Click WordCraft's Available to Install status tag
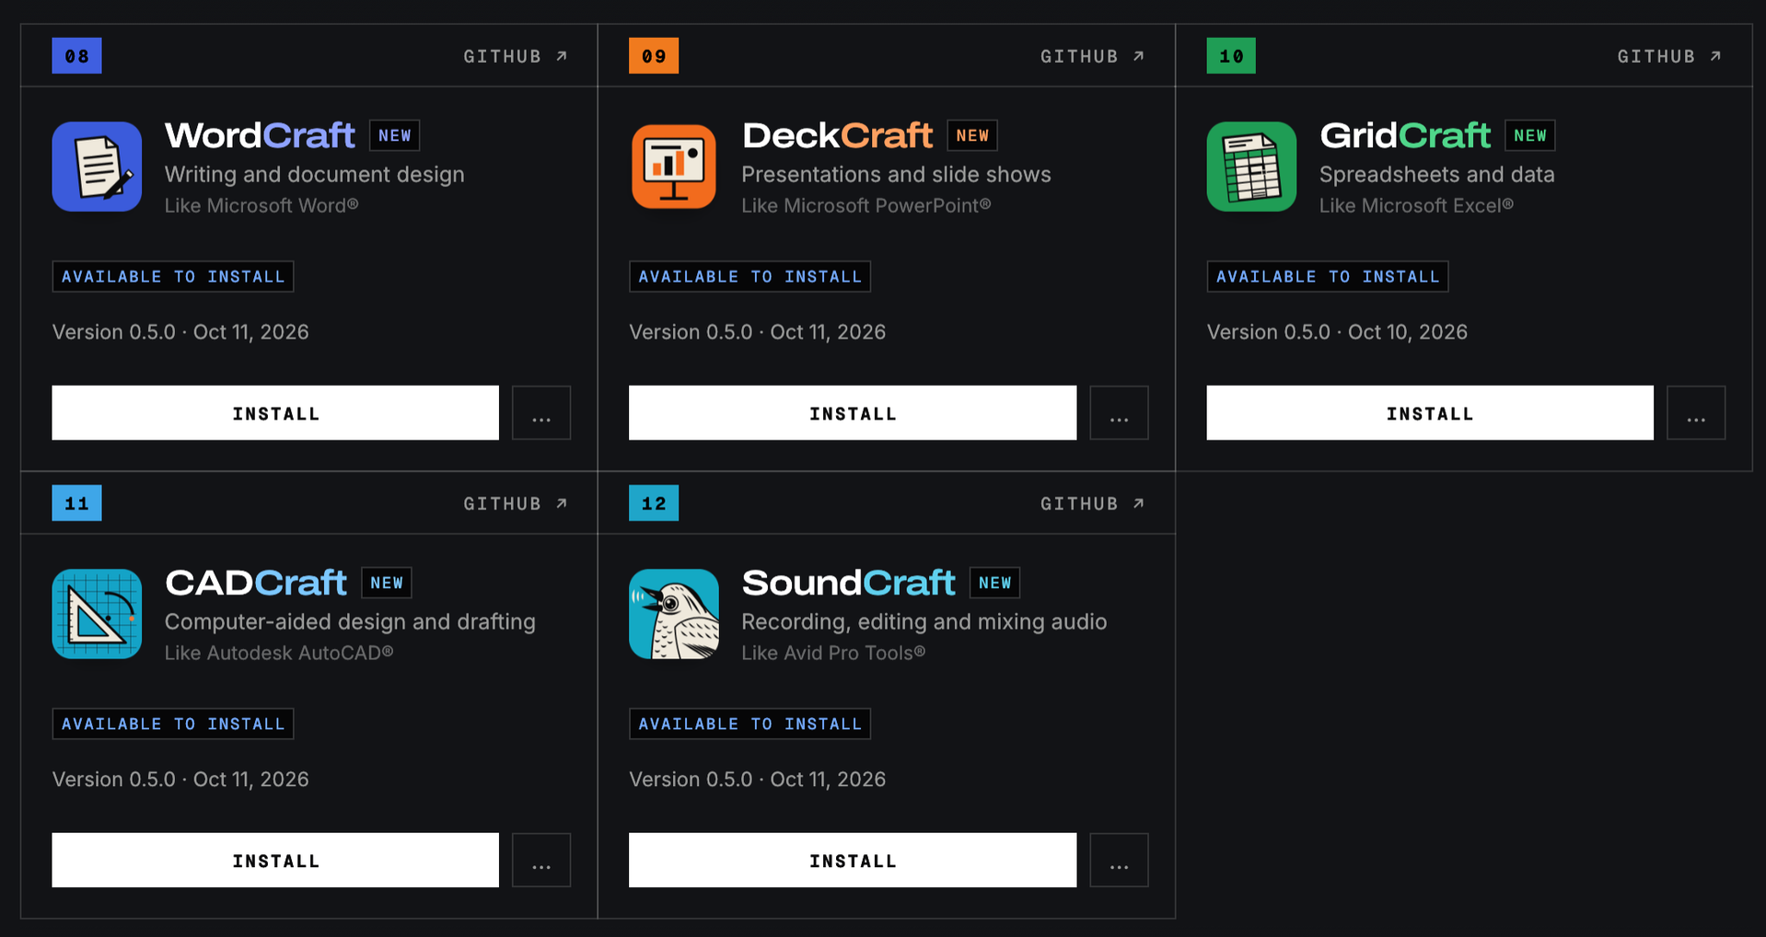1766x937 pixels. point(173,276)
